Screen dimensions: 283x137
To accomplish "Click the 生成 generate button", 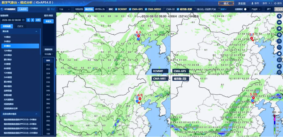I will [x=279, y=9].
